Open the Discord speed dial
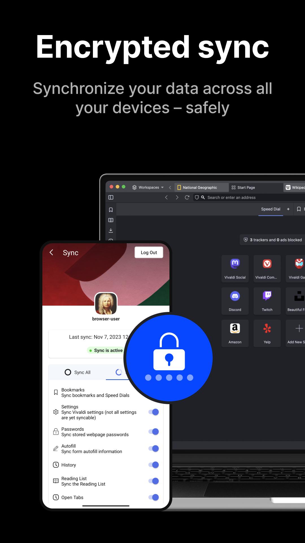 (x=235, y=301)
